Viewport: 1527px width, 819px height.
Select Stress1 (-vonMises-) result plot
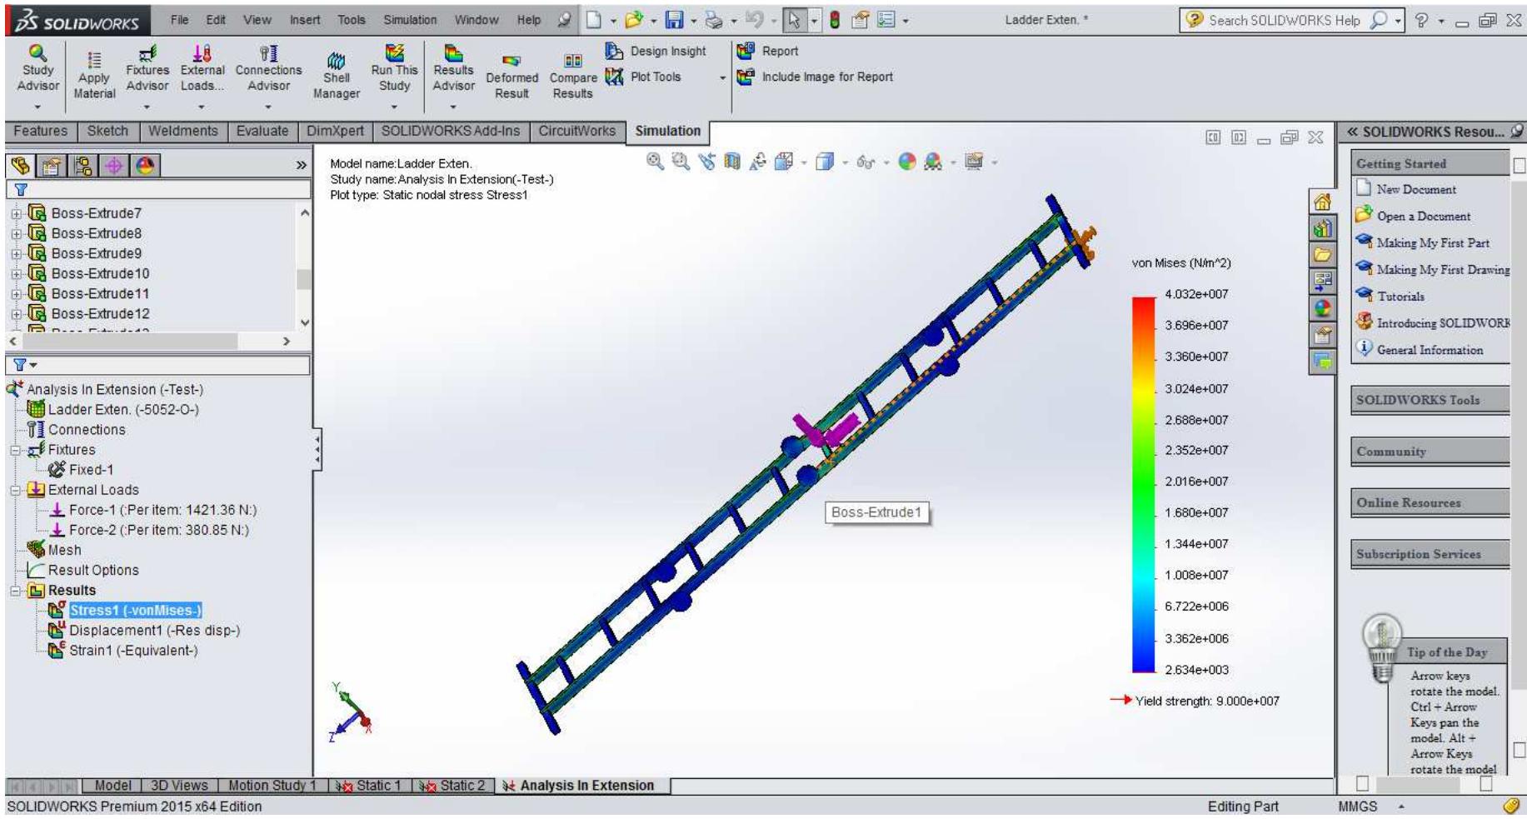[135, 611]
